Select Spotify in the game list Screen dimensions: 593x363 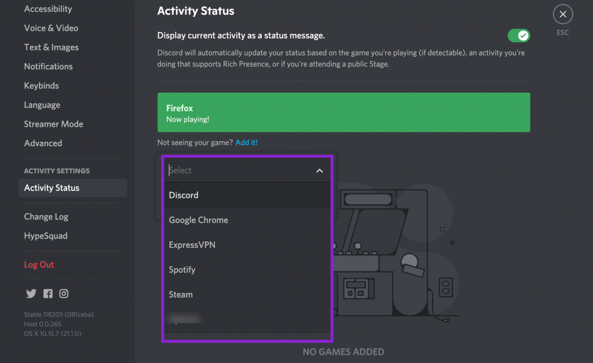click(x=182, y=269)
